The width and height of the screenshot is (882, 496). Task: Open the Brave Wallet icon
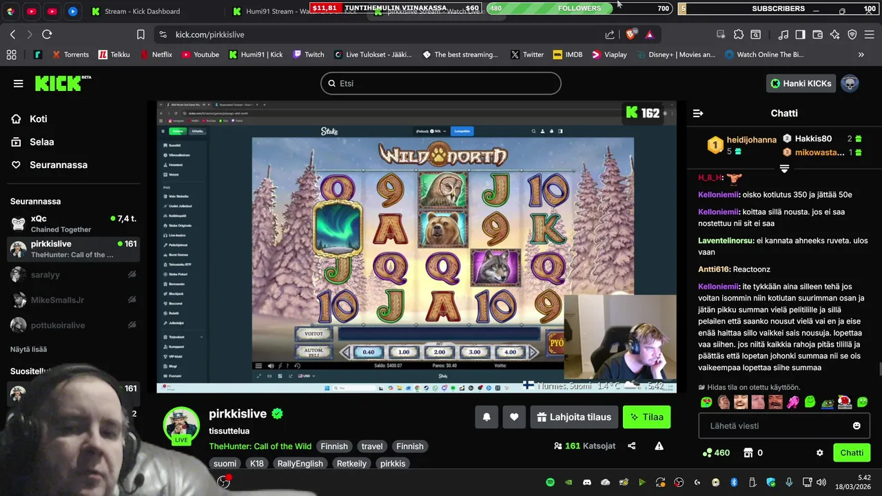[x=817, y=34]
